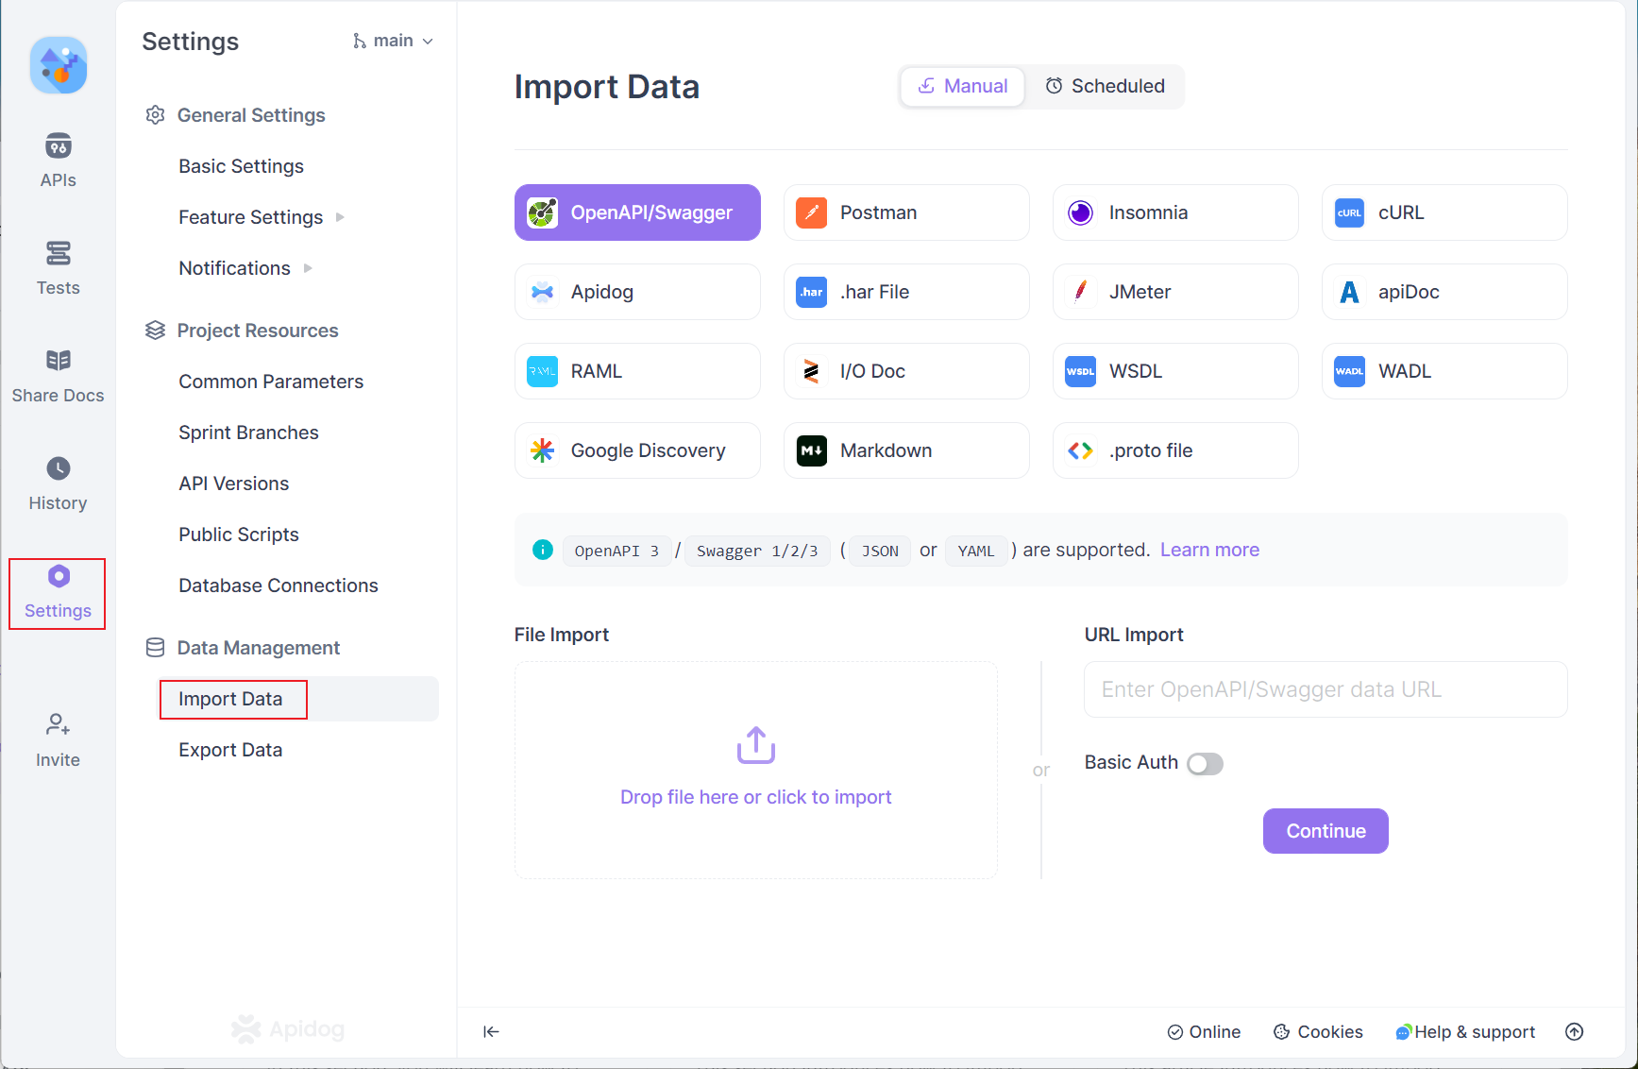Click the Continue button
The width and height of the screenshot is (1638, 1069).
1325,831
